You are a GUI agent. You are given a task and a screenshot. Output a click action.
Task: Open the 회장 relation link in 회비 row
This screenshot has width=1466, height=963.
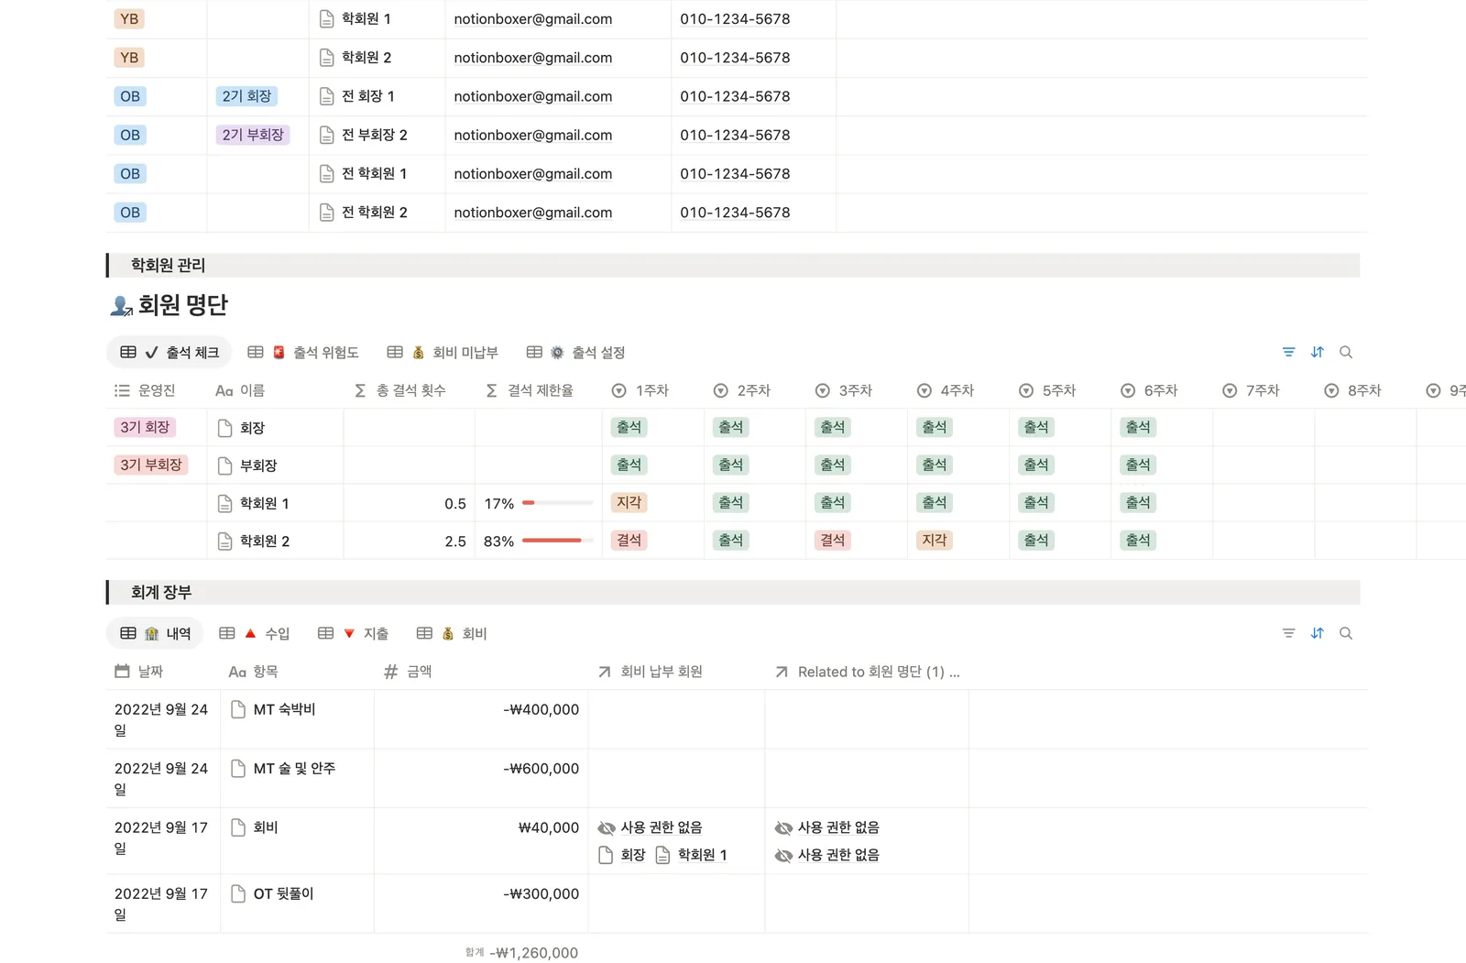[x=623, y=855]
